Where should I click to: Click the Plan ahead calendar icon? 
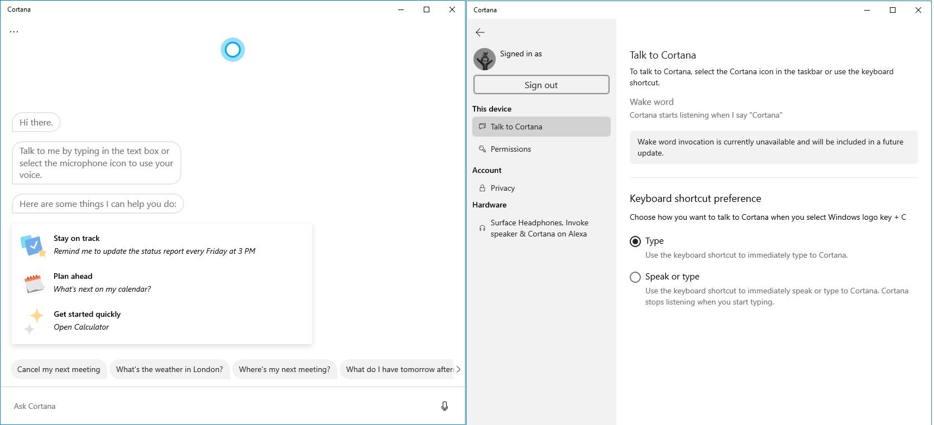point(34,283)
